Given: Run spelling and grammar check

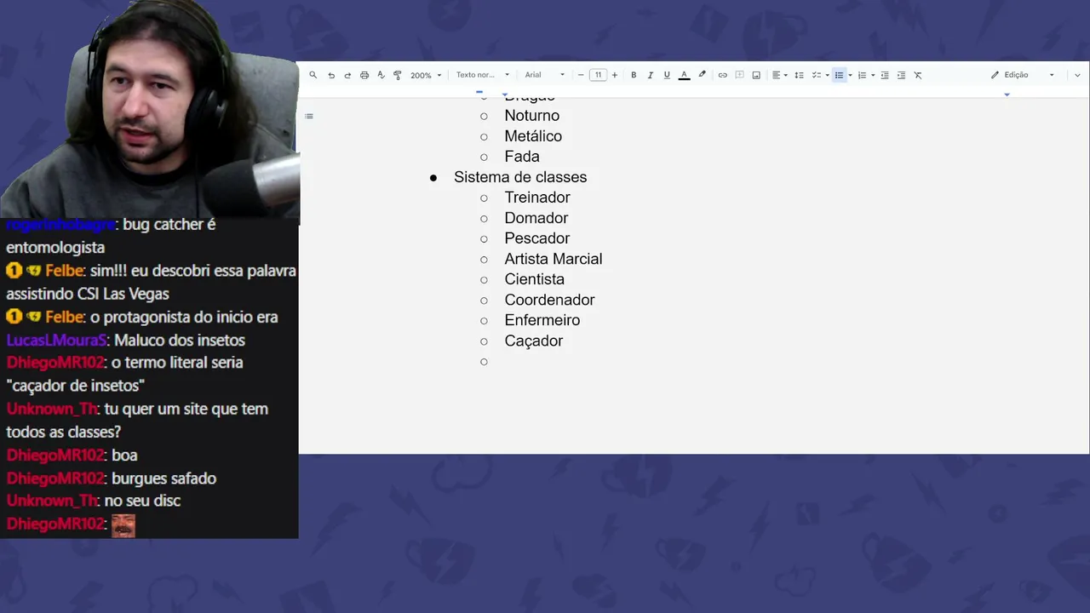Looking at the screenshot, I should [381, 75].
